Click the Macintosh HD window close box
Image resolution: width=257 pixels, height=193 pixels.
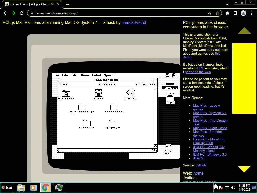[60, 80]
